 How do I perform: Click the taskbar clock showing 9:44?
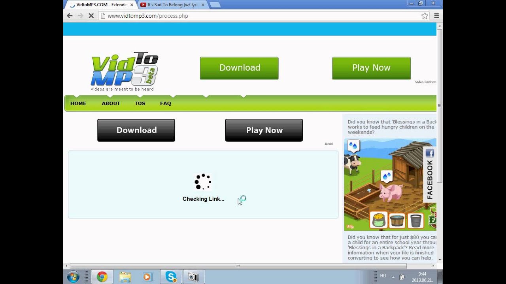click(x=422, y=277)
